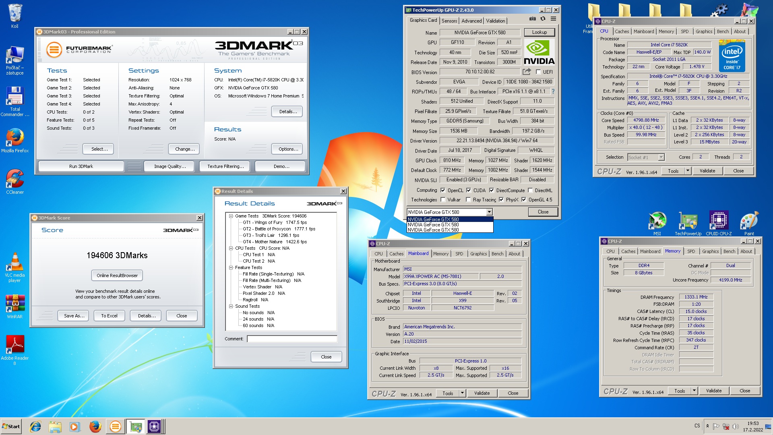Toggle PhysX checkbox
Screen dimensions: 773x435
[x=501, y=200]
